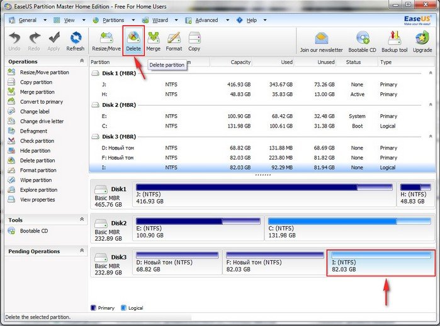Click the Redo toolbar icon

point(34,41)
